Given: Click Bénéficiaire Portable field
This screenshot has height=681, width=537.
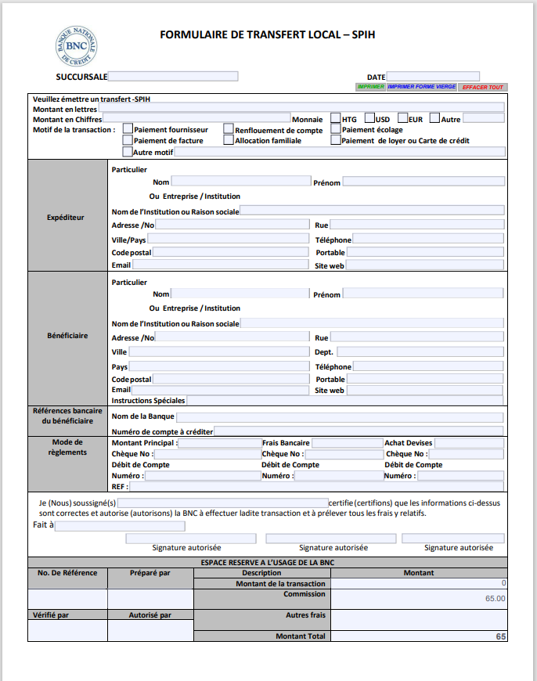Looking at the screenshot, I should tap(425, 379).
